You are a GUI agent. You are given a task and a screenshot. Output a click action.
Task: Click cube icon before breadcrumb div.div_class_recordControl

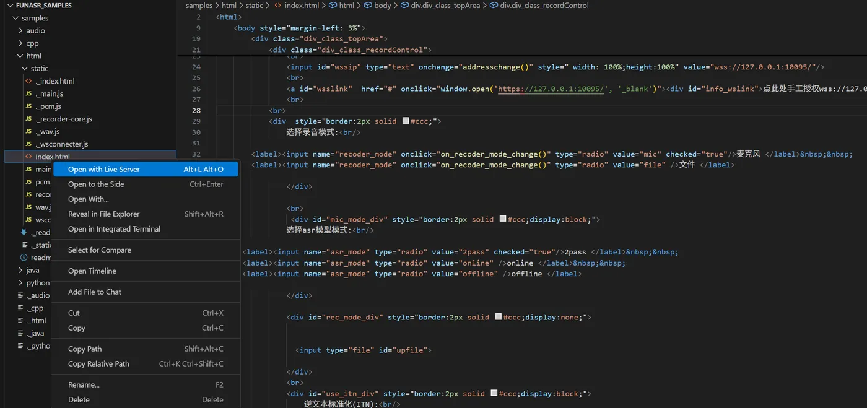tap(494, 6)
